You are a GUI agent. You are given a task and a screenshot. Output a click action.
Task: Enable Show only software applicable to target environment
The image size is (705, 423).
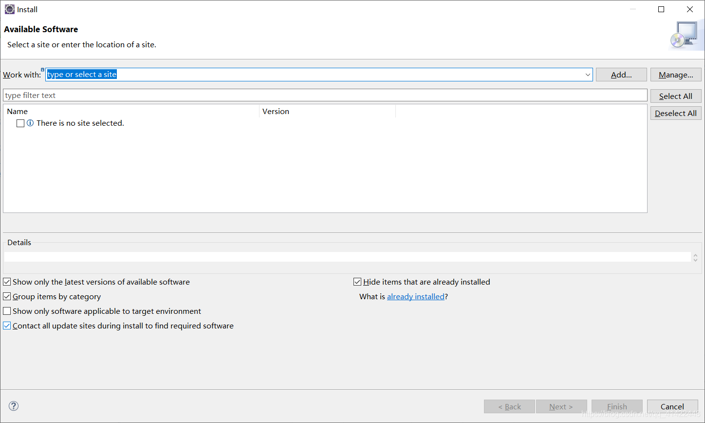(x=7, y=311)
